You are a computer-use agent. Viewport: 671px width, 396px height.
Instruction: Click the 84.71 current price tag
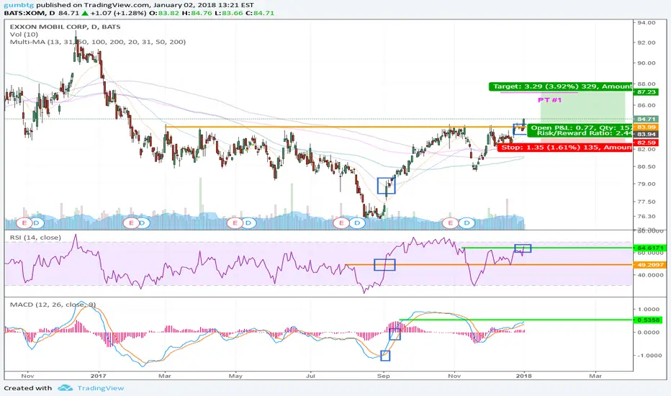(x=647, y=119)
